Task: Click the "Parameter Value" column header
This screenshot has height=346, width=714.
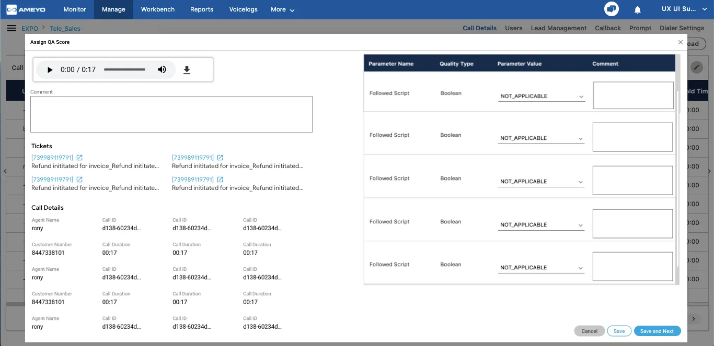Action: pyautogui.click(x=520, y=64)
